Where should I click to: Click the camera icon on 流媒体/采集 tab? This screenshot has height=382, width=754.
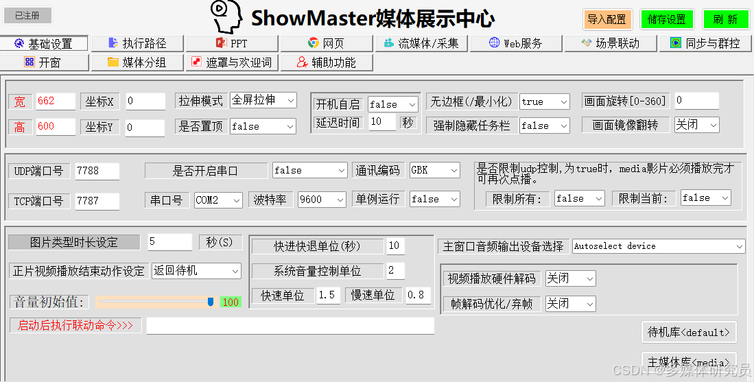pos(388,43)
